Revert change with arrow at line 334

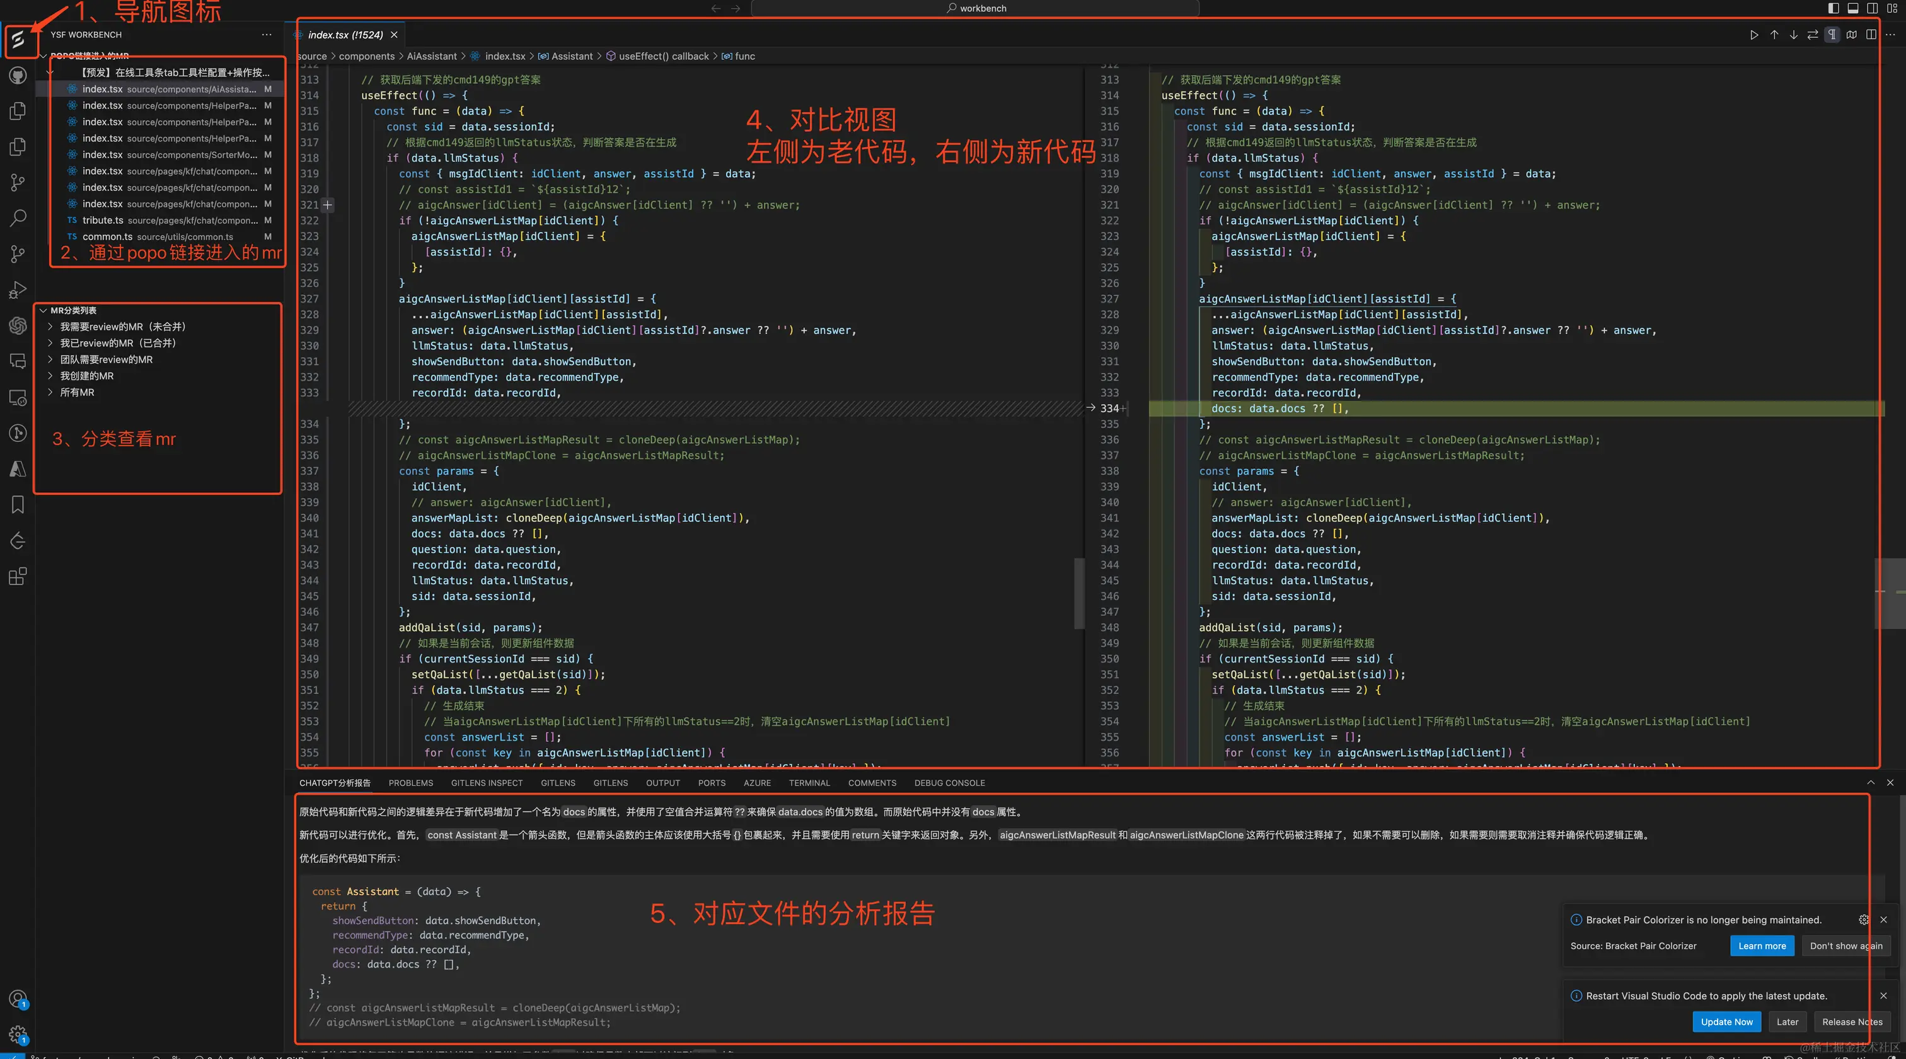[1090, 408]
